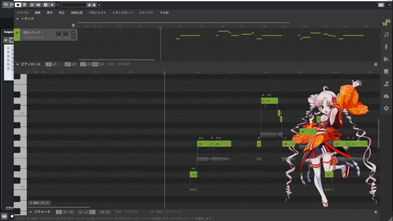Select the valley curve shape button
The width and height of the screenshot is (393, 221).
coord(80,212)
